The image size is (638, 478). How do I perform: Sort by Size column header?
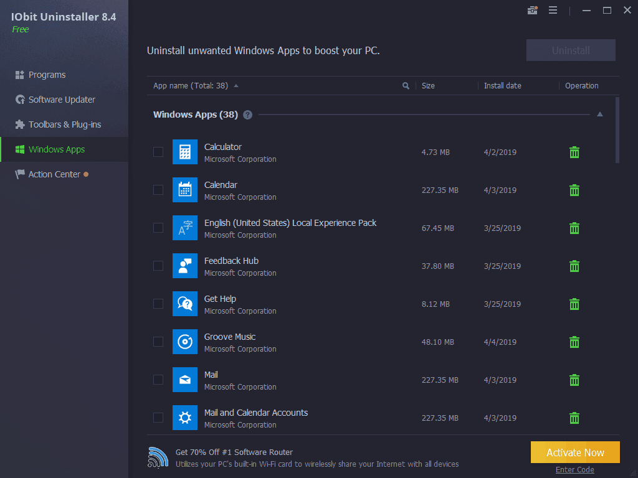(428, 86)
